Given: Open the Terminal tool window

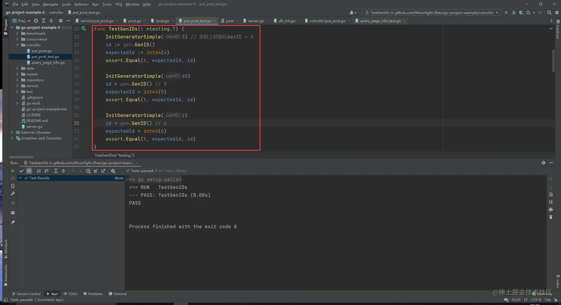Looking at the screenshot, I should click(118, 294).
